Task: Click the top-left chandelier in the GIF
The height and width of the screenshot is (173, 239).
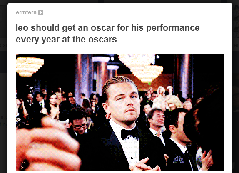Action: pos(30,66)
